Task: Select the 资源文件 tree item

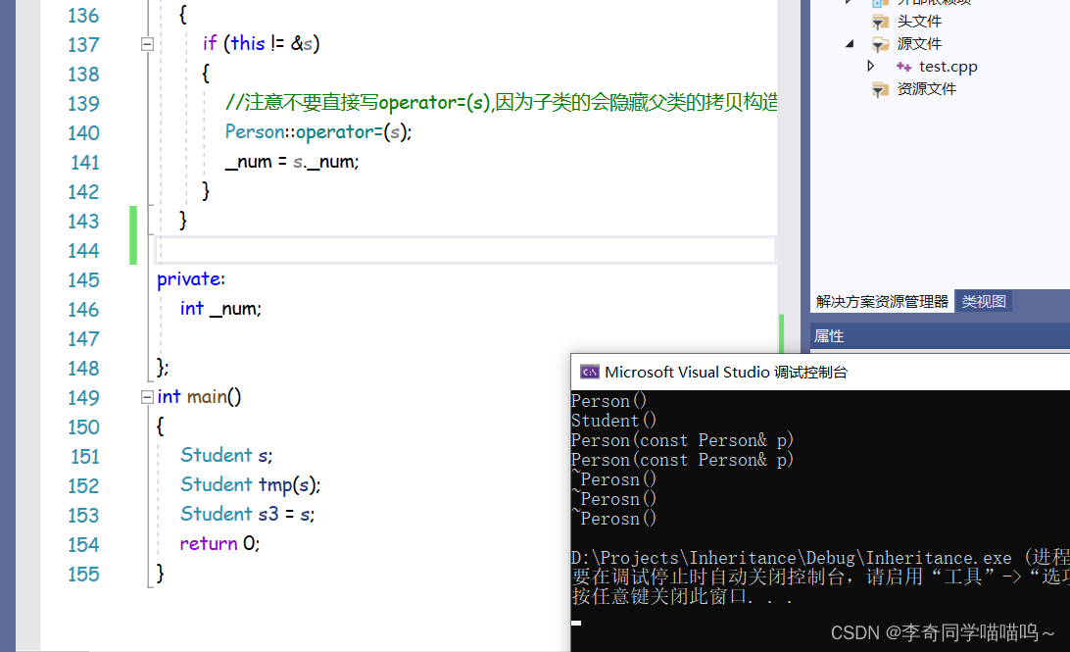Action: [927, 89]
